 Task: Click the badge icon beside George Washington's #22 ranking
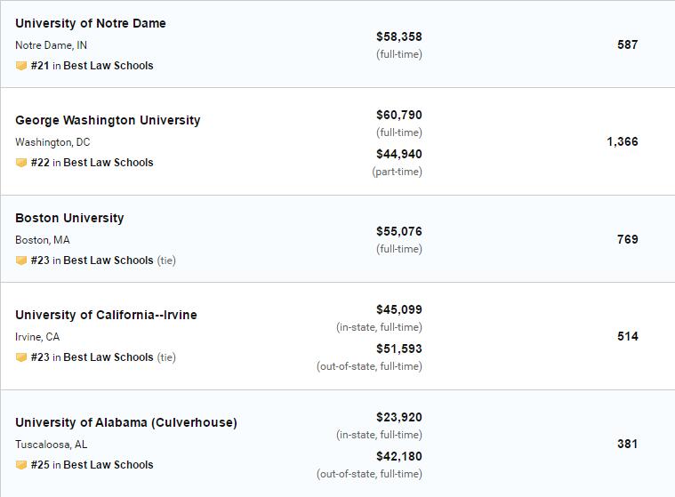[21, 163]
